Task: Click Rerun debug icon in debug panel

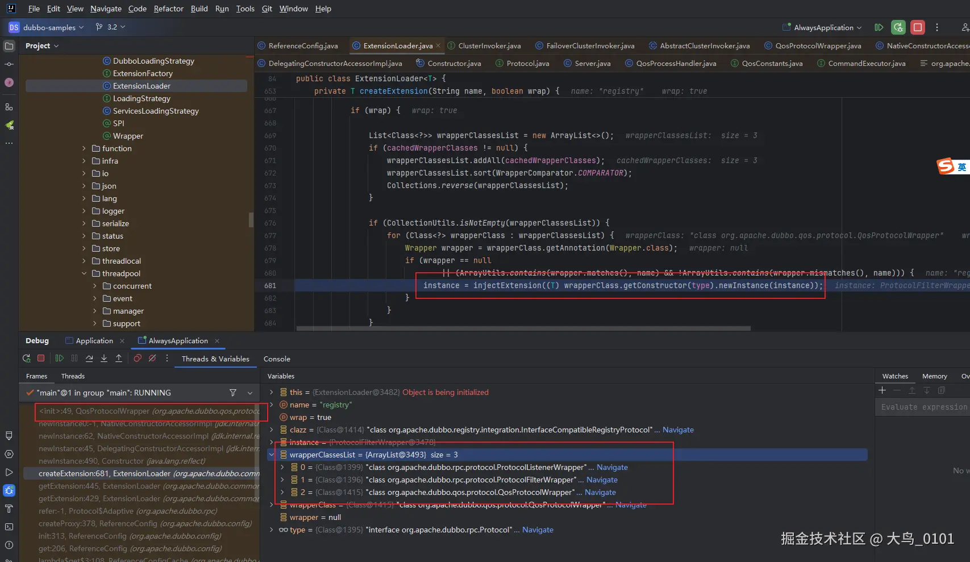Action: [26, 359]
